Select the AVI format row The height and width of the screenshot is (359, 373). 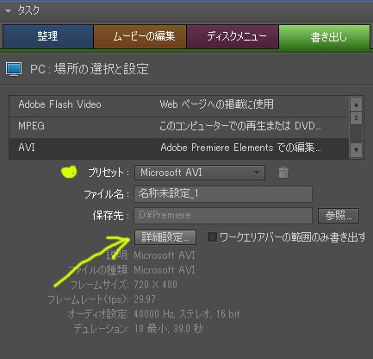coord(179,148)
